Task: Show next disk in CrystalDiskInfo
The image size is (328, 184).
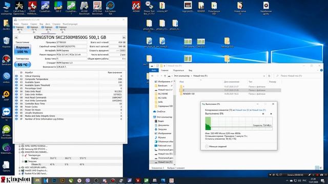Action: (124, 37)
